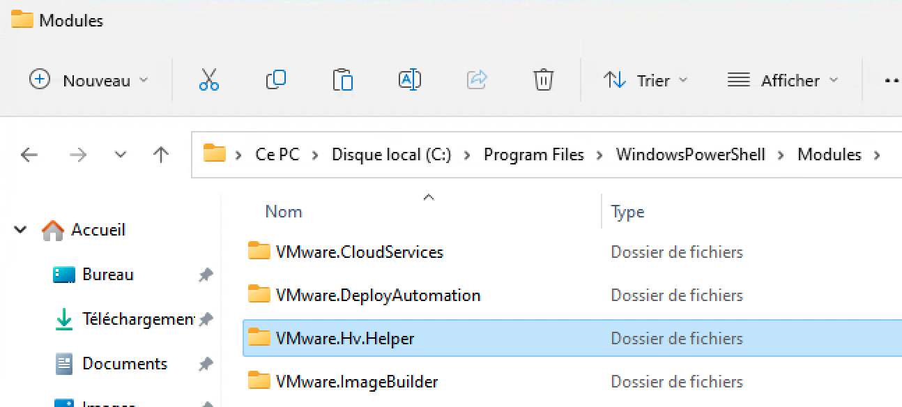Go up one folder level with the up arrow
This screenshot has width=902, height=407.
[x=160, y=155]
